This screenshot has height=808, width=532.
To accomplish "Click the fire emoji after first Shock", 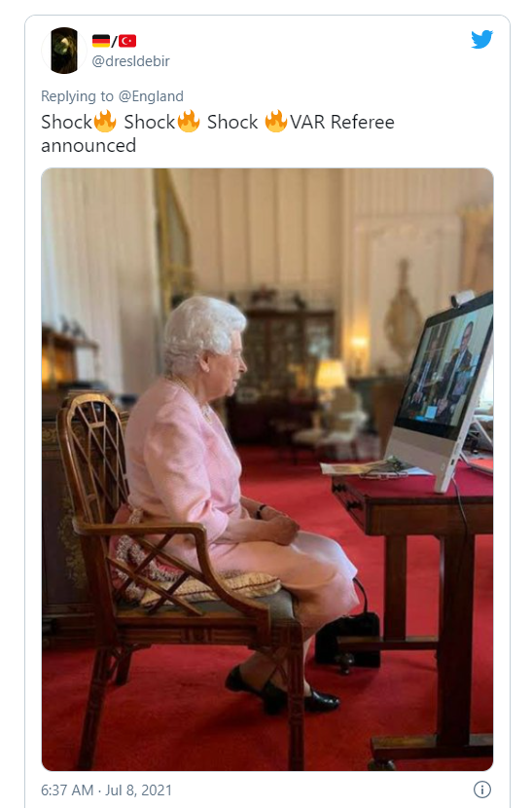I will point(105,122).
